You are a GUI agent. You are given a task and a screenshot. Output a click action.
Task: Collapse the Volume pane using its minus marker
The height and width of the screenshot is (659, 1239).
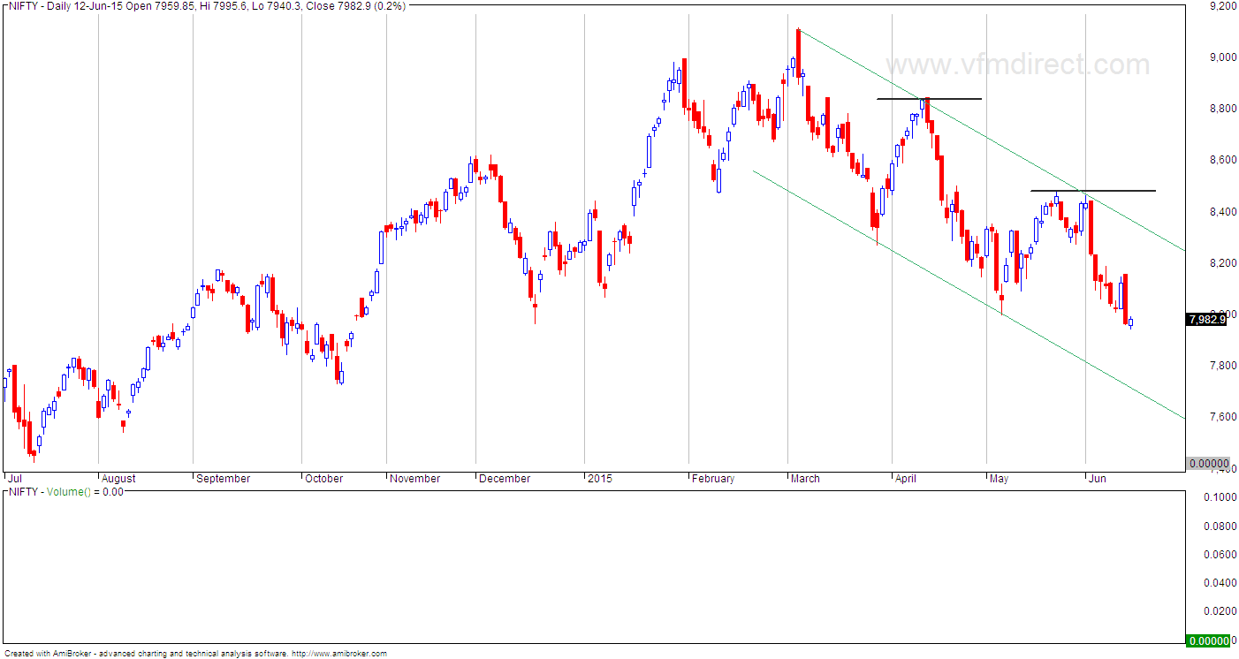pyautogui.click(x=4, y=492)
